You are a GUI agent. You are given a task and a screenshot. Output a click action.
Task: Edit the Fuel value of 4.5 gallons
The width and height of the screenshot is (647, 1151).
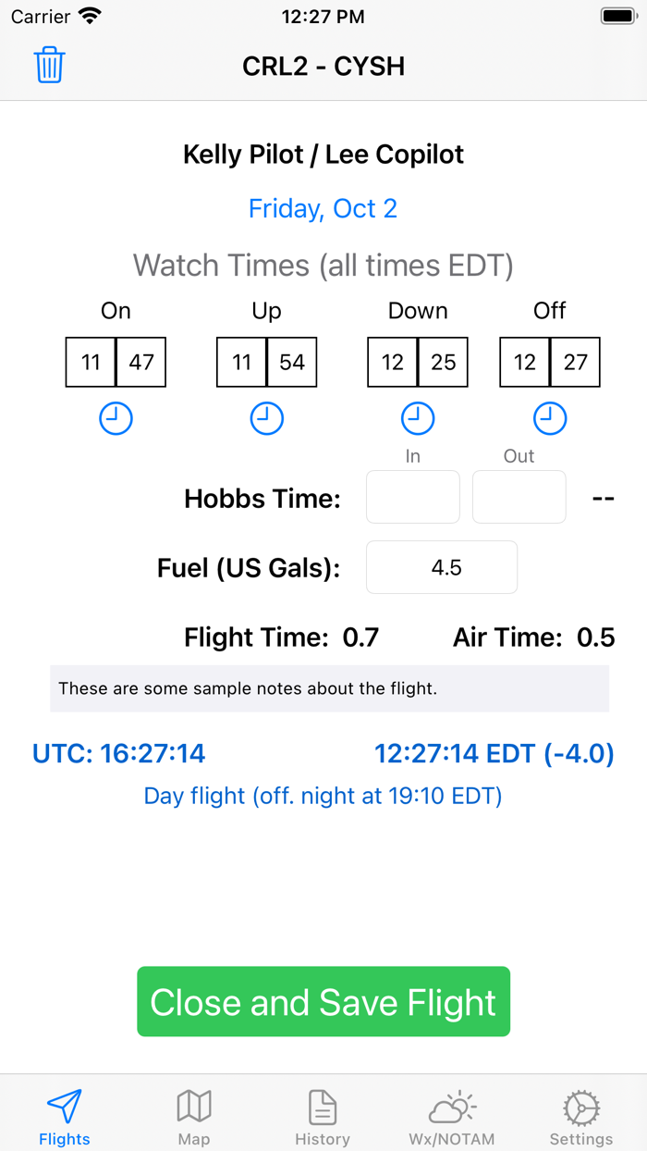pos(441,567)
